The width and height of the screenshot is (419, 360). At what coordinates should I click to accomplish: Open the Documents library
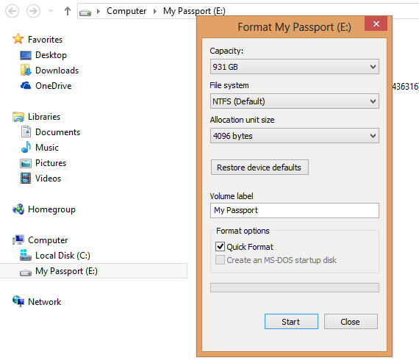tap(58, 132)
